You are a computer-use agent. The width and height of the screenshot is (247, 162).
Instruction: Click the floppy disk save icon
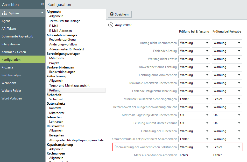(112, 14)
